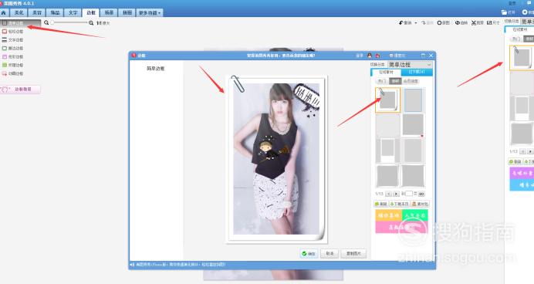Go to the home icon tab

pos(4,12)
